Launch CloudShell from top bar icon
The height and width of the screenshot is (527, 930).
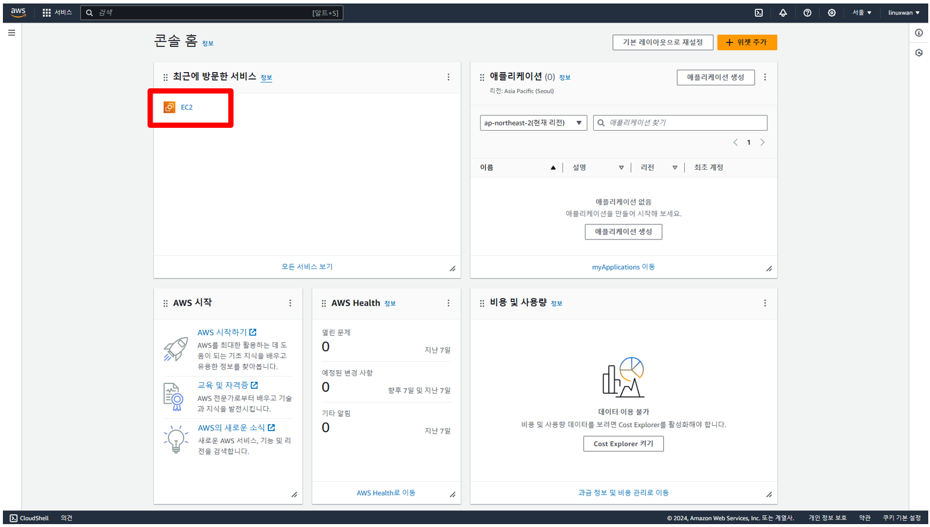tap(759, 13)
